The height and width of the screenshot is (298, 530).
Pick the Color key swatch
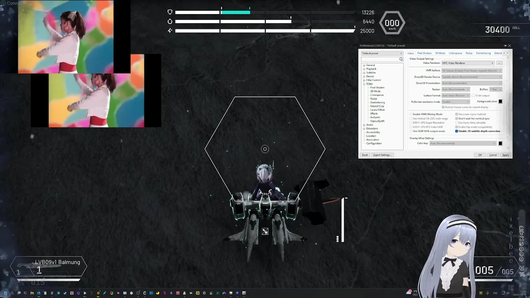(x=500, y=143)
